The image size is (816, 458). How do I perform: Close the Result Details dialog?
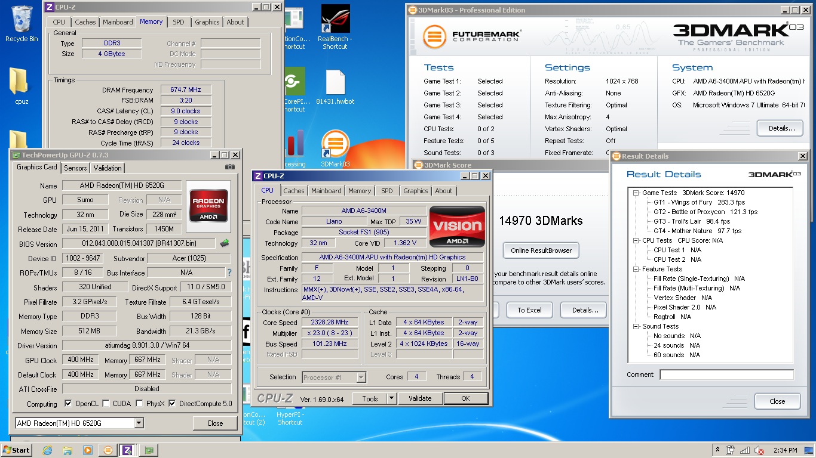777,401
